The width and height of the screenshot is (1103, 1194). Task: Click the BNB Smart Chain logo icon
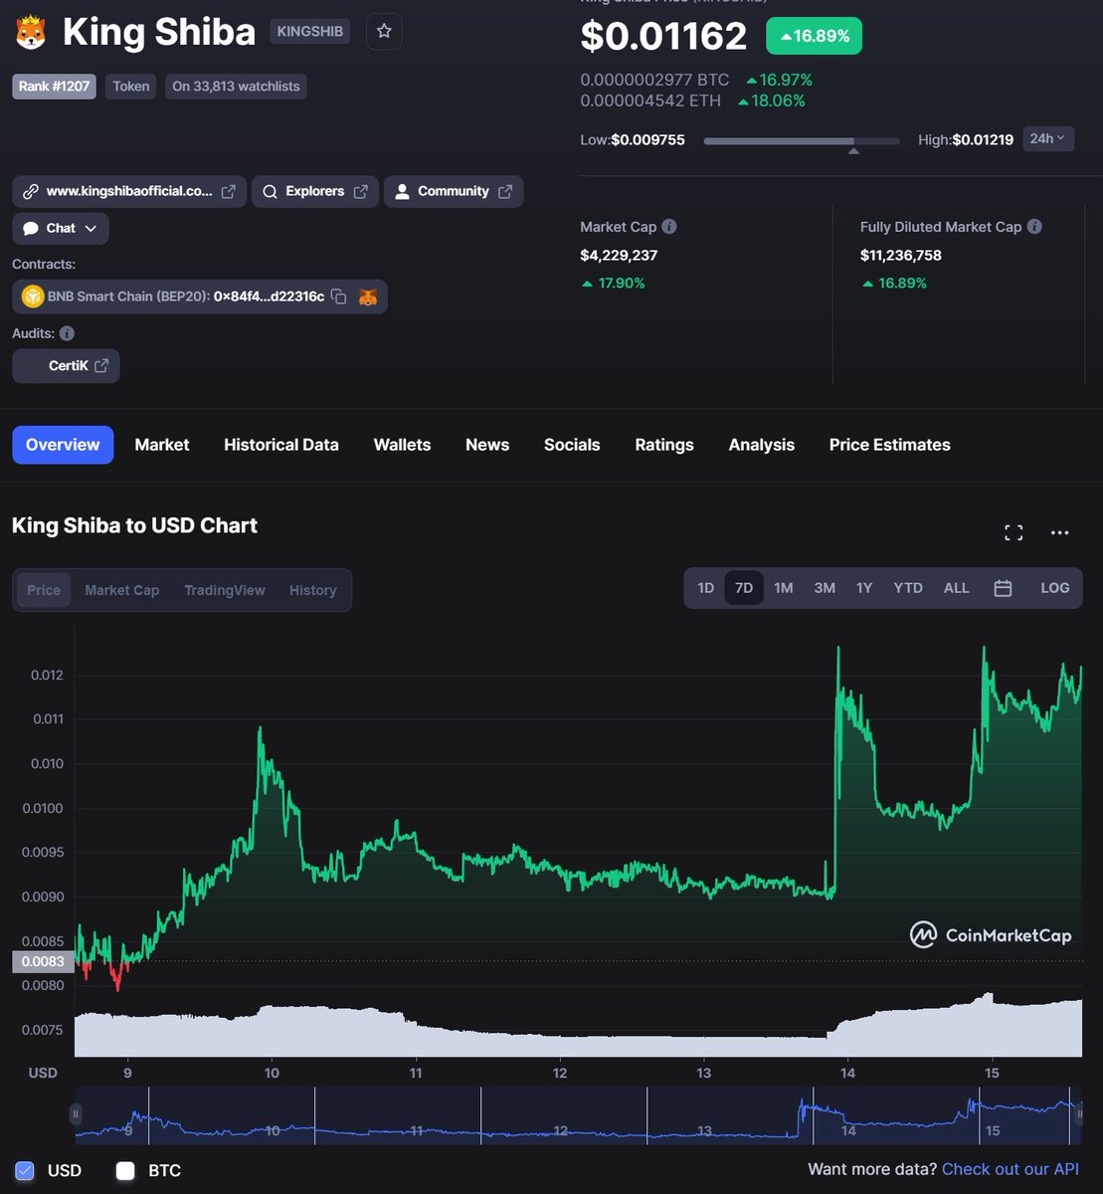tap(33, 297)
